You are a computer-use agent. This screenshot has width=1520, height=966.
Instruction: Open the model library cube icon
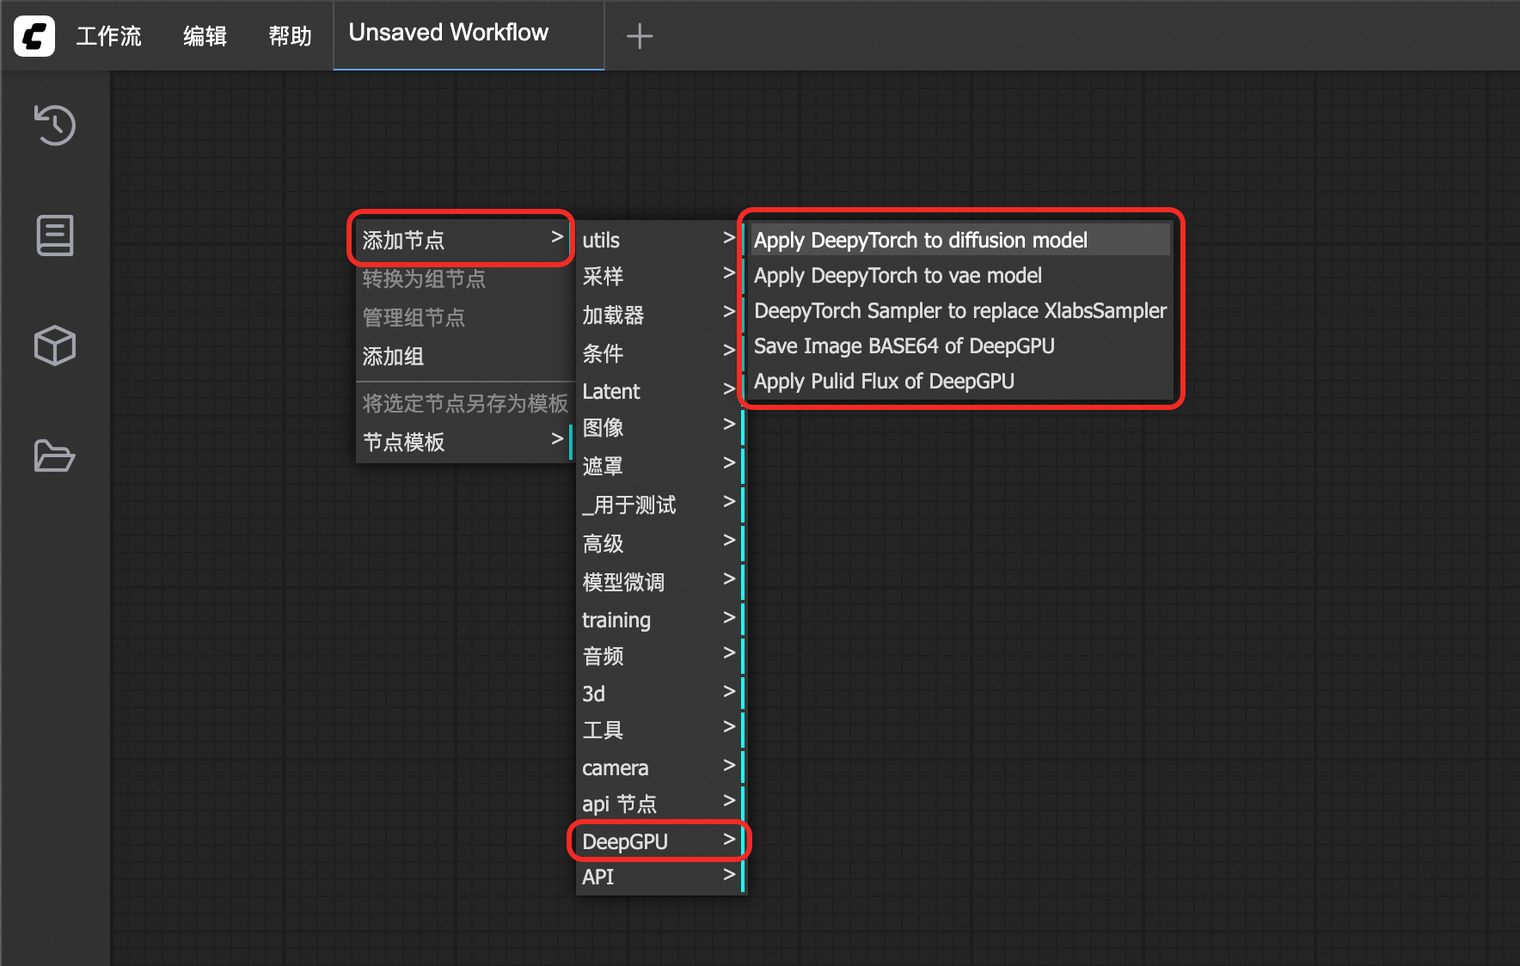[55, 345]
